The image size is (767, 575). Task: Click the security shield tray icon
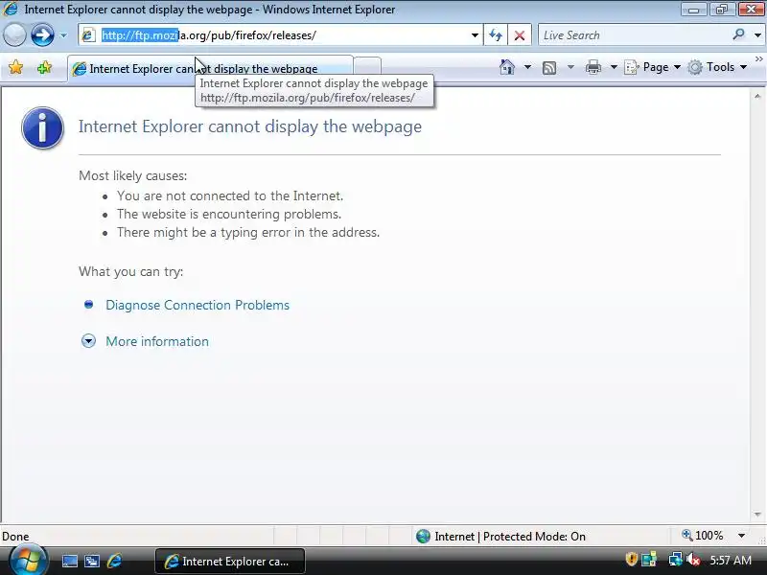click(x=631, y=559)
